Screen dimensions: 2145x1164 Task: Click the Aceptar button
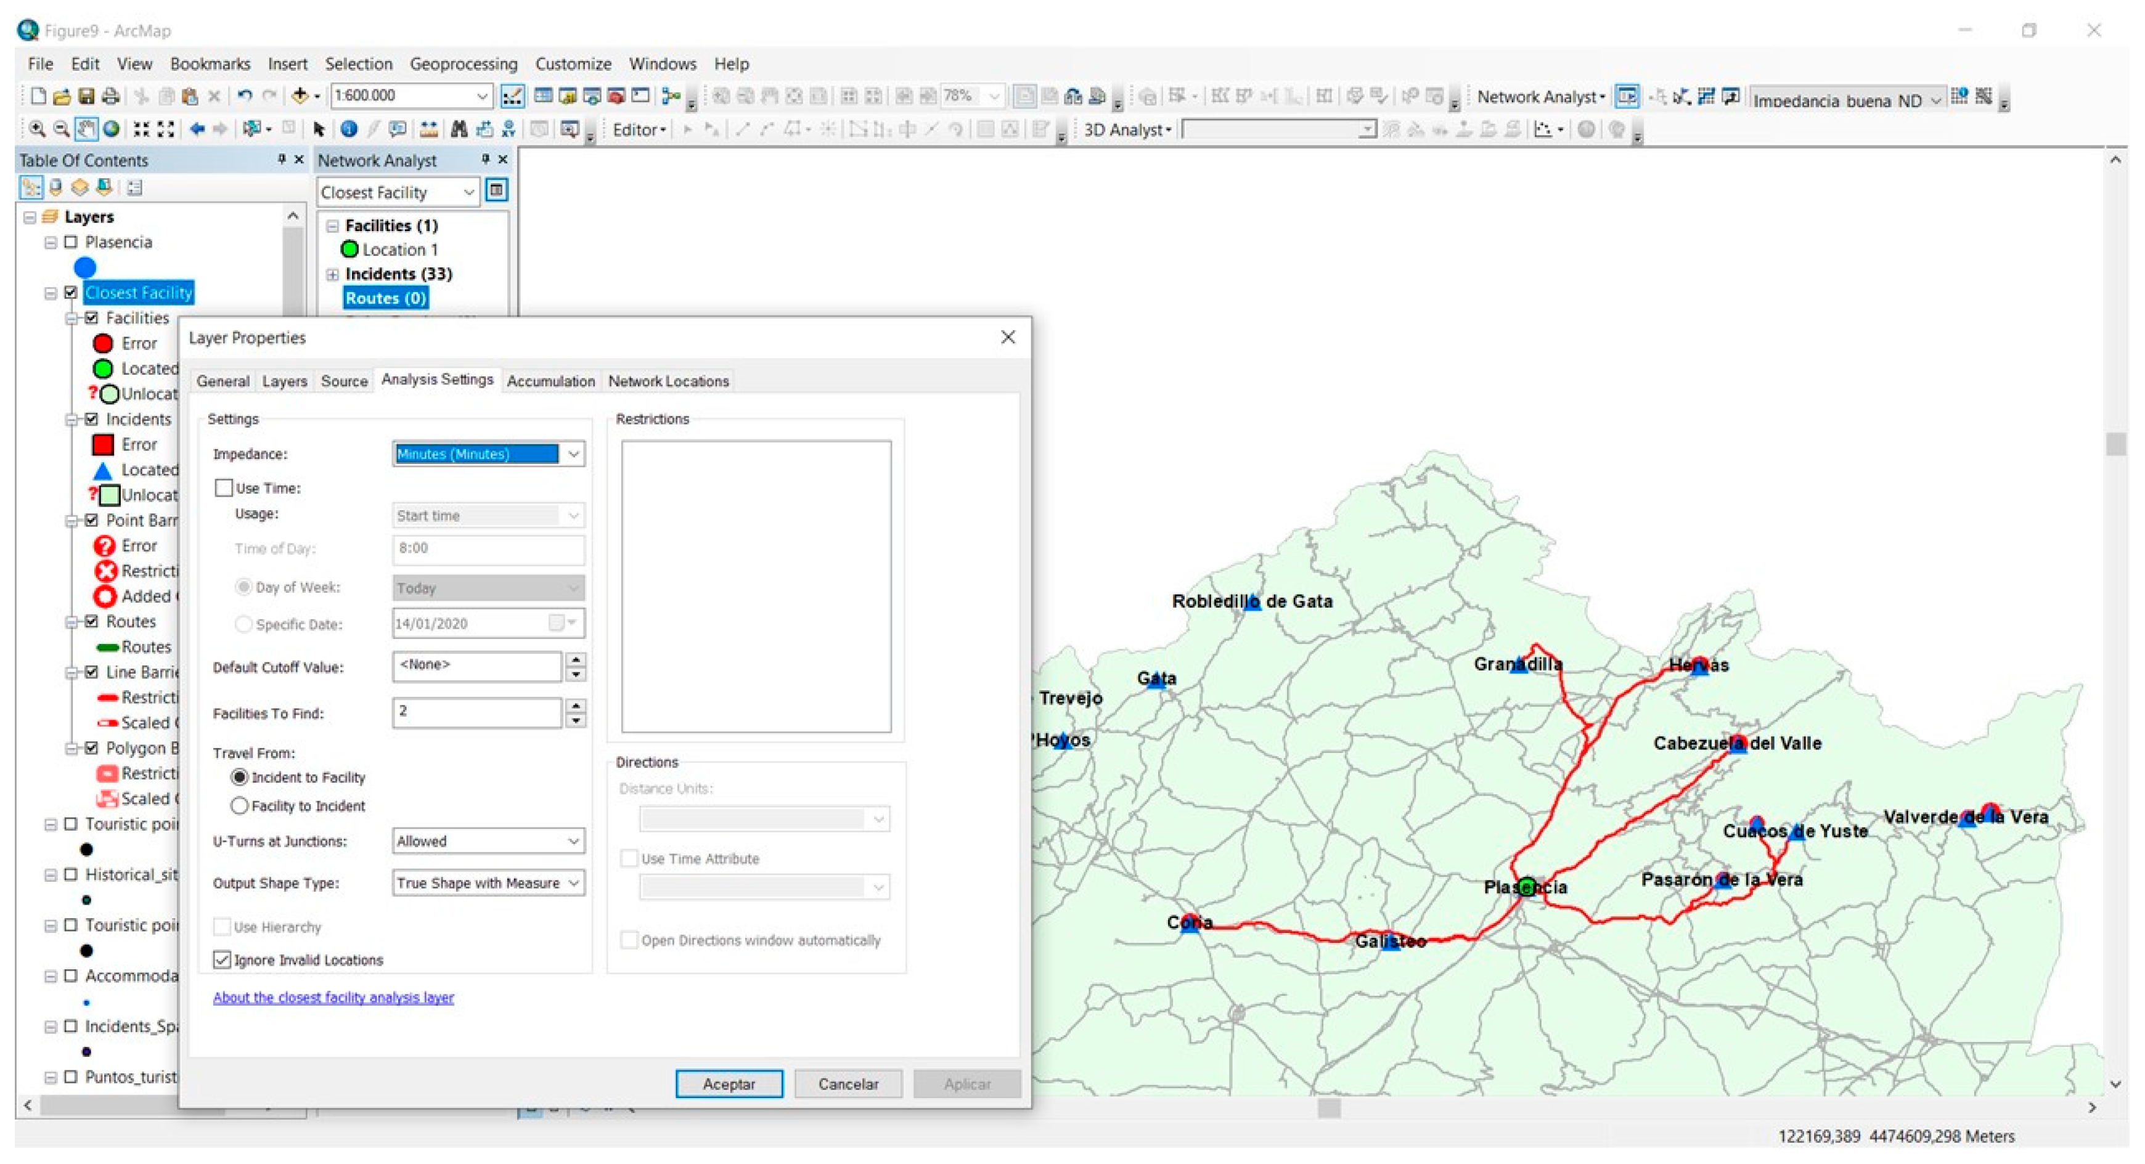pyautogui.click(x=728, y=1083)
